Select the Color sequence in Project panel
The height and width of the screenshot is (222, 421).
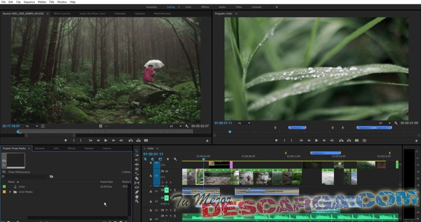22,187
